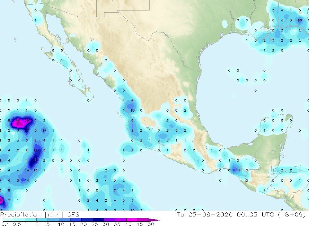Click the '(18+09)' forecast offset text
309x226 pixels.
(x=292, y=214)
